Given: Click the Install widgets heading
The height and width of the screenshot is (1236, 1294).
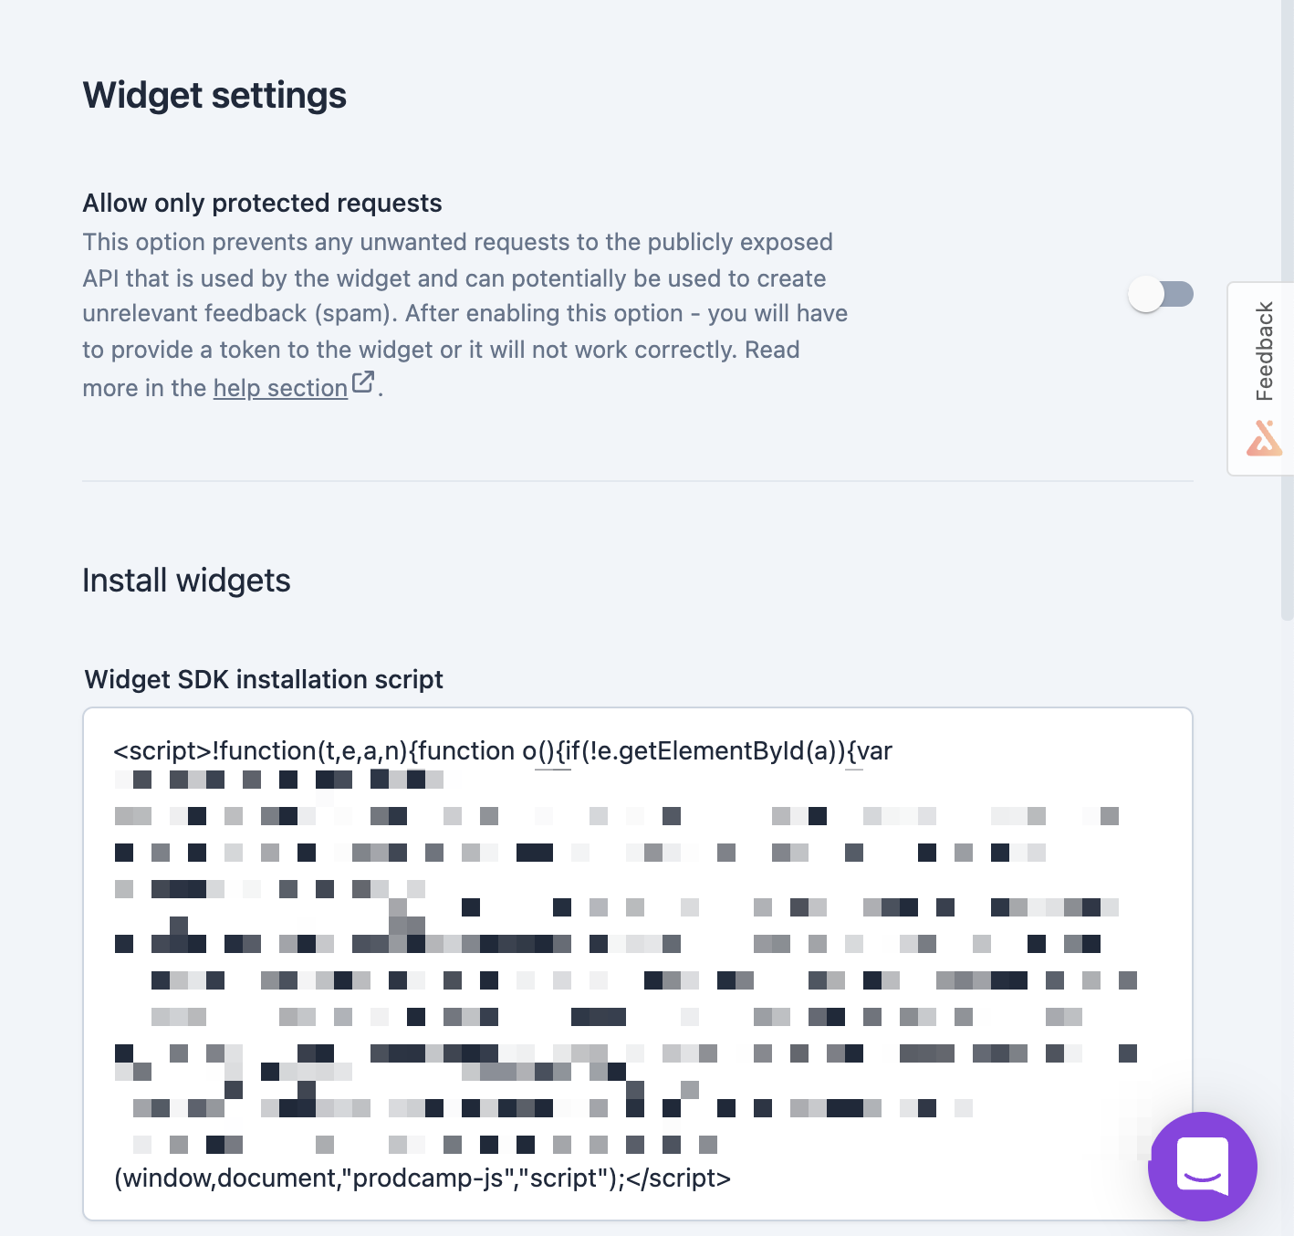Looking at the screenshot, I should click(186, 581).
